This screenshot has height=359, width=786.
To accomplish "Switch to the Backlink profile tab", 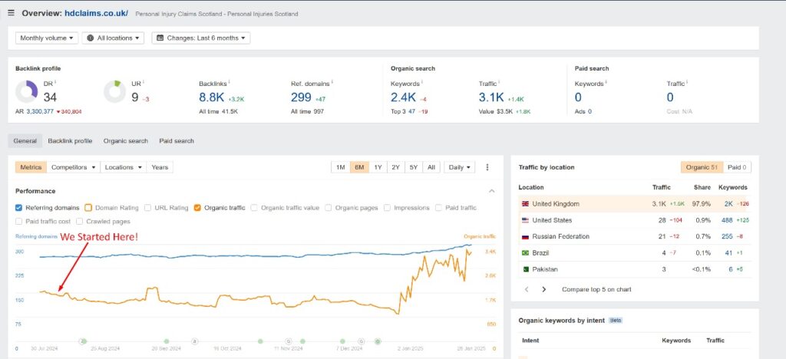I will pos(70,141).
